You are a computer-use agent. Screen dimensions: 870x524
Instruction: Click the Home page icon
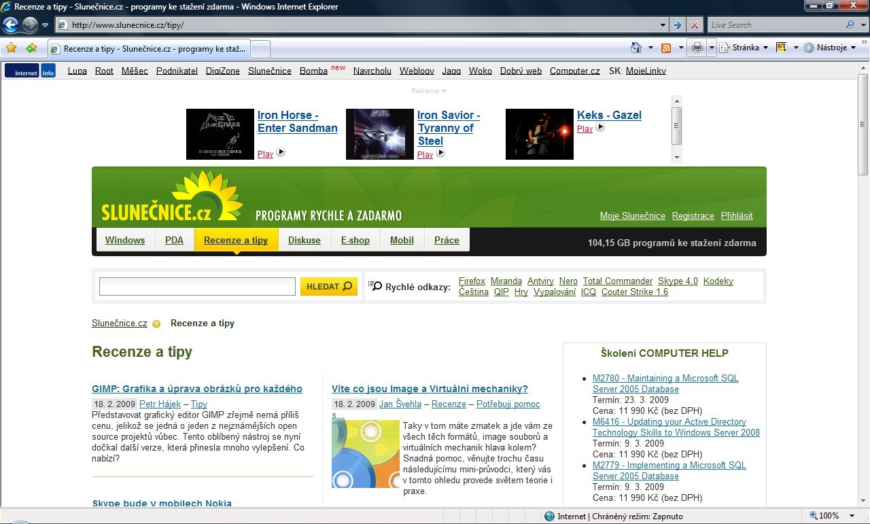[636, 48]
